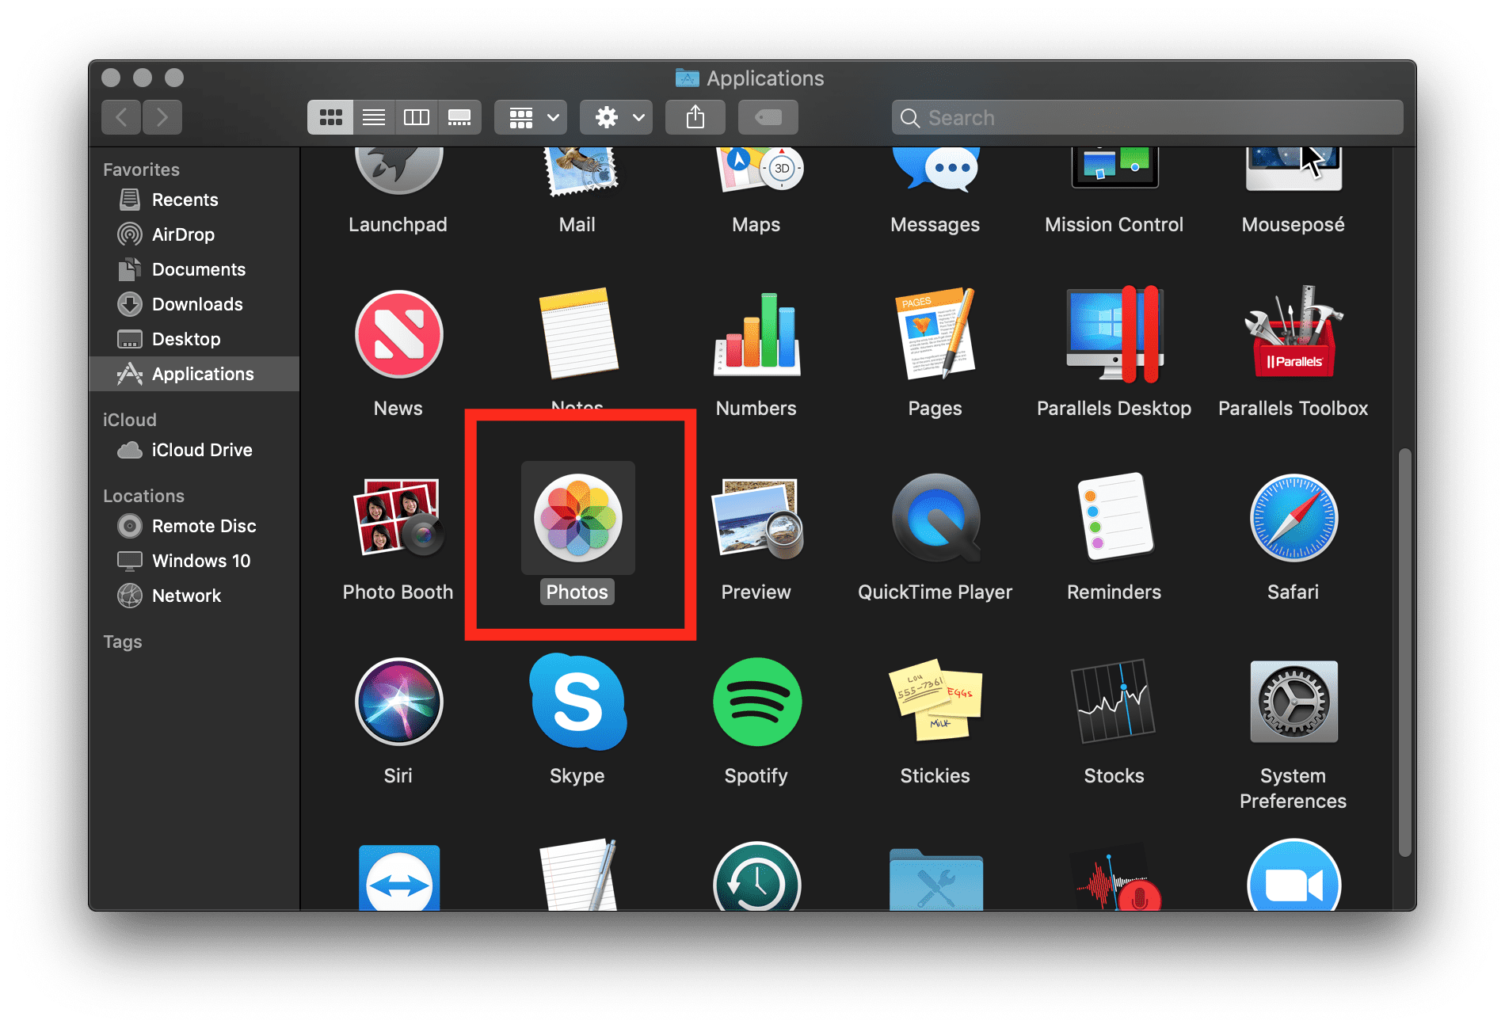Launch Photo Booth
1505x1028 pixels.
[x=398, y=519]
